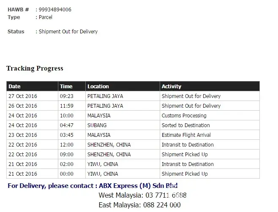278x212 pixels.
Task: Click the 09:23 time cell
Action: (x=66, y=96)
